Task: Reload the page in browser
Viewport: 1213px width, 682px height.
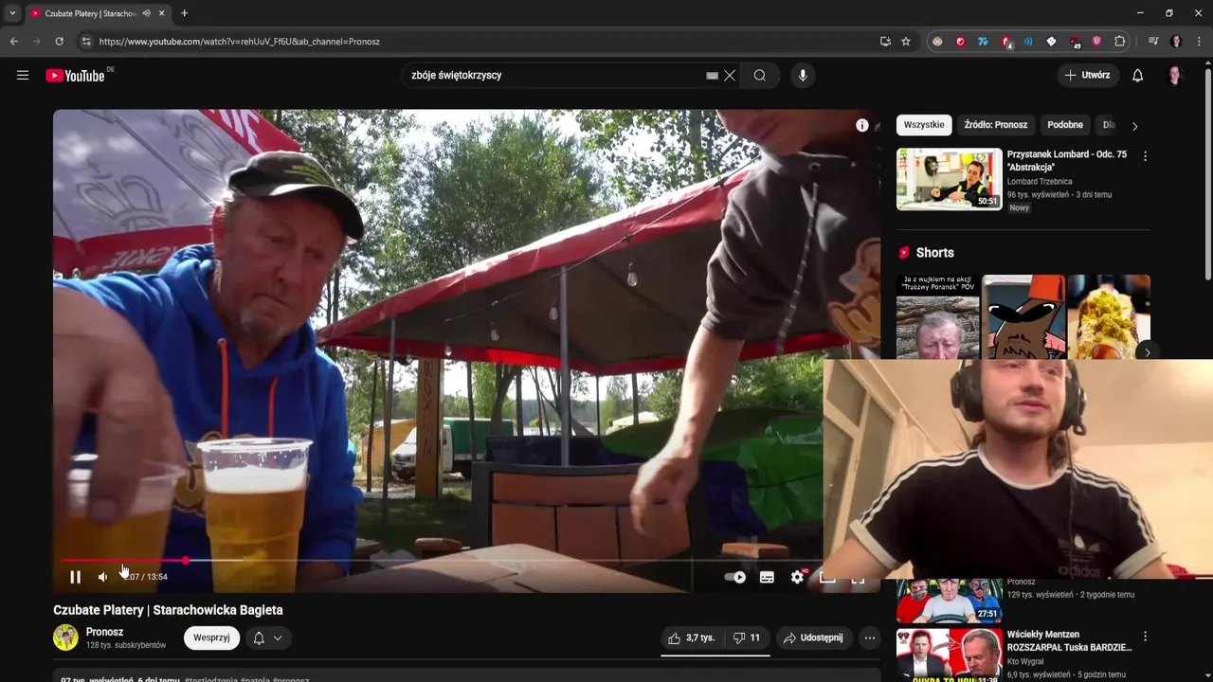Action: (x=59, y=42)
